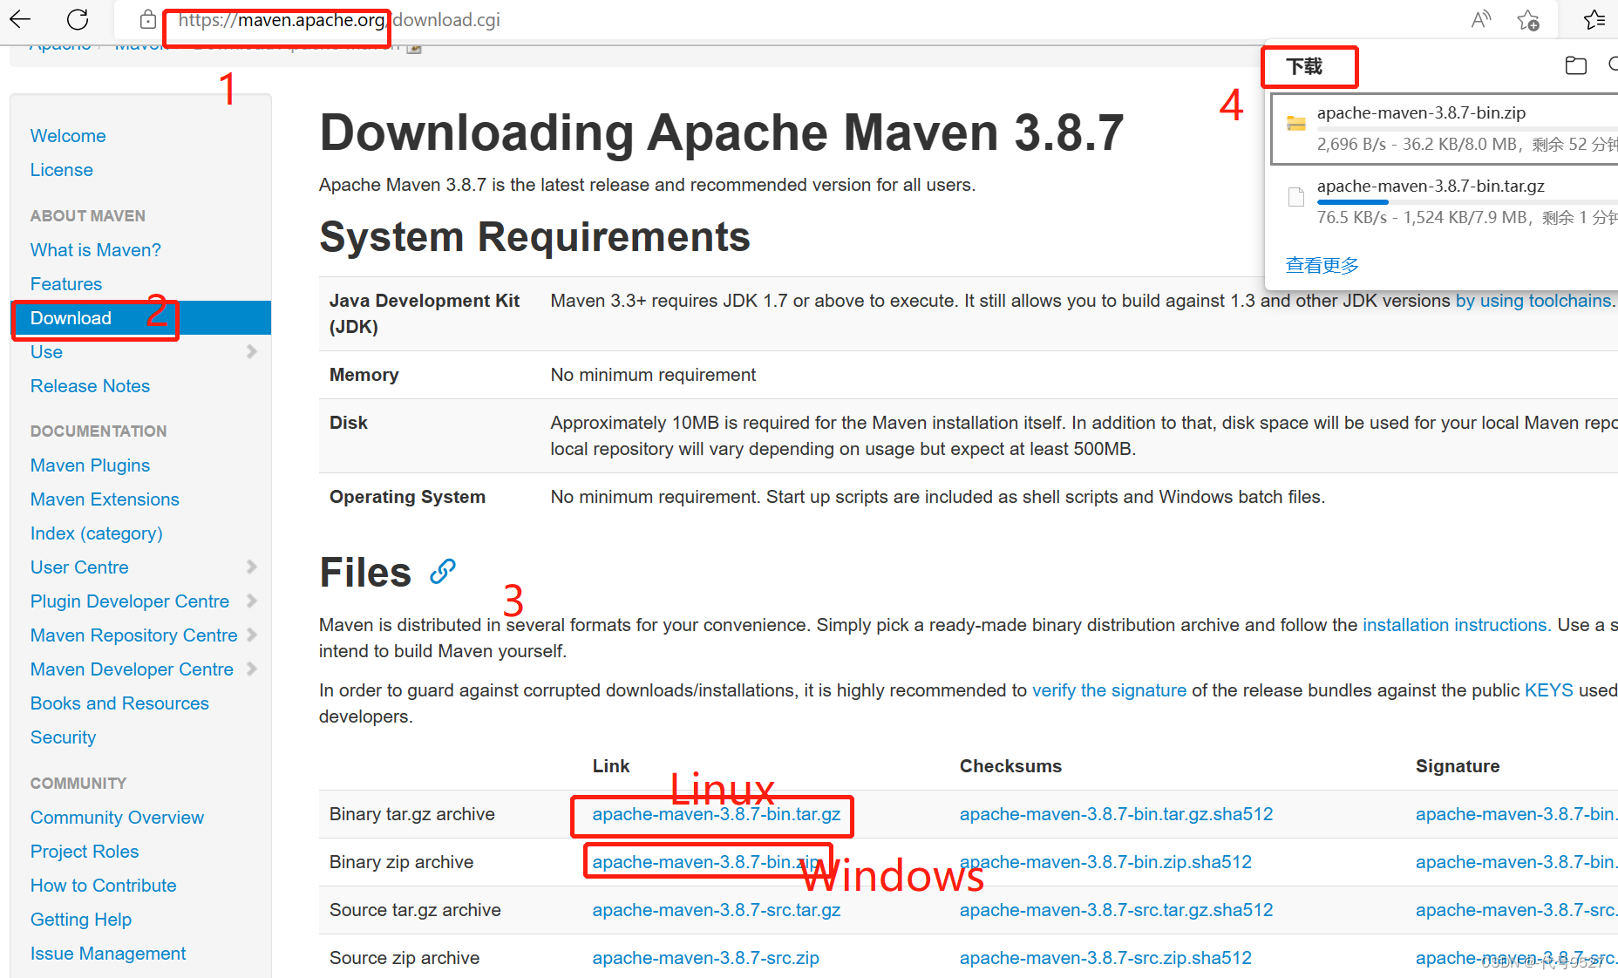This screenshot has height=978, width=1618.
Task: Open What is Maven? sidebar item
Action: [96, 250]
